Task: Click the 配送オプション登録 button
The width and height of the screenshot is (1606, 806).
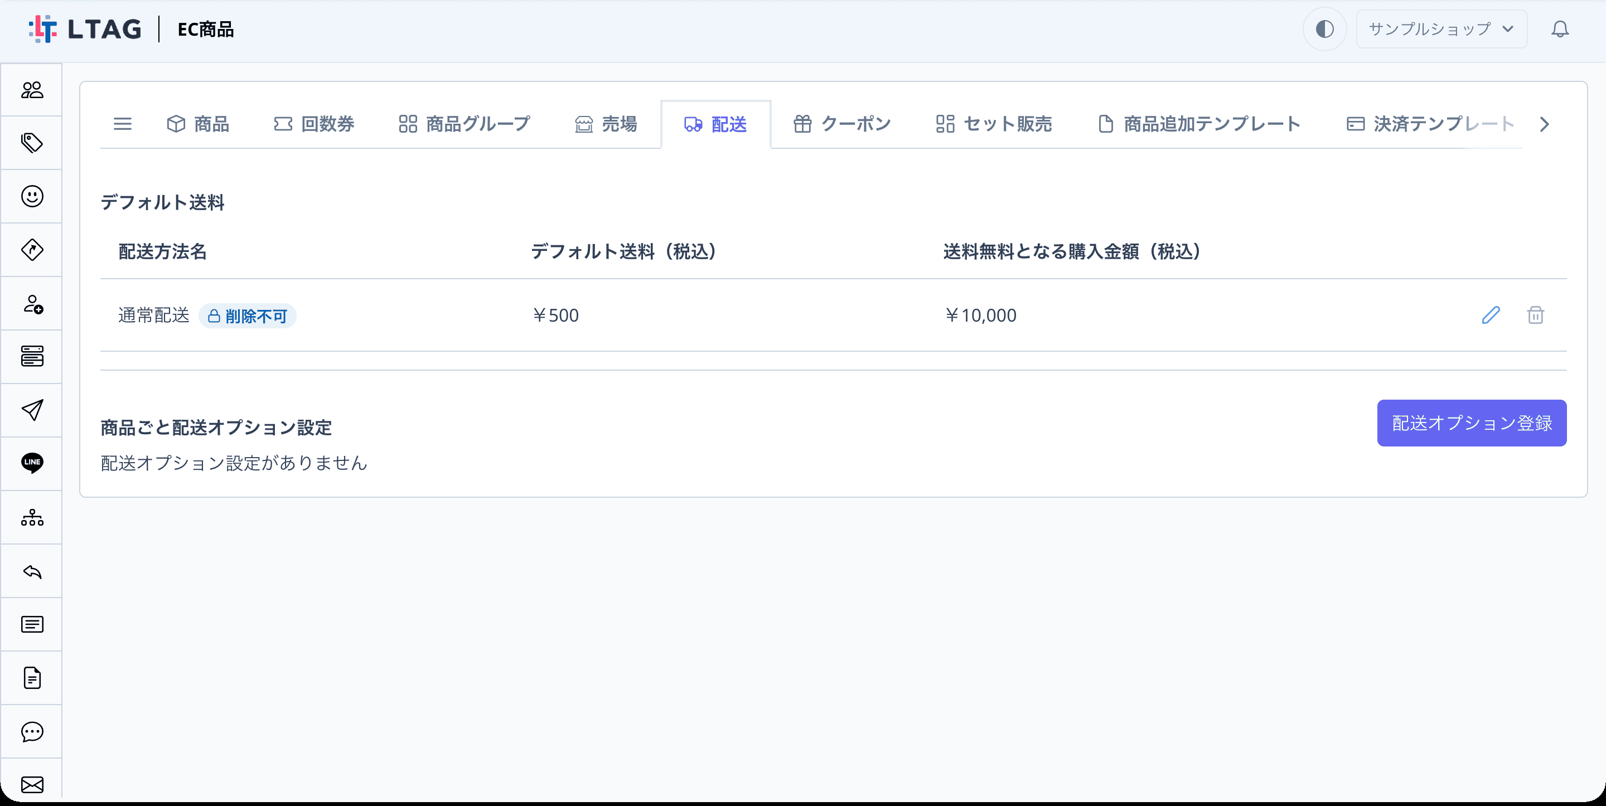Action: click(1472, 423)
